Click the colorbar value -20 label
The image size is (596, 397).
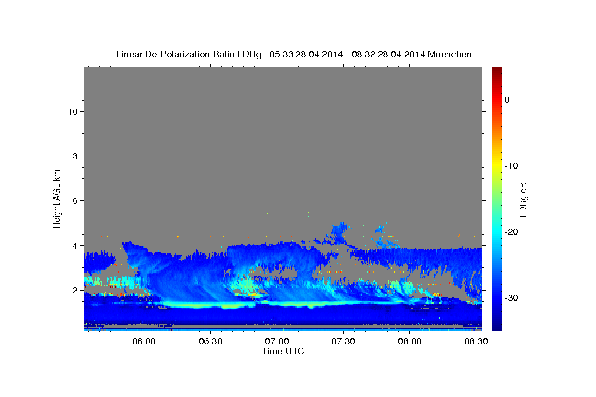[511, 232]
